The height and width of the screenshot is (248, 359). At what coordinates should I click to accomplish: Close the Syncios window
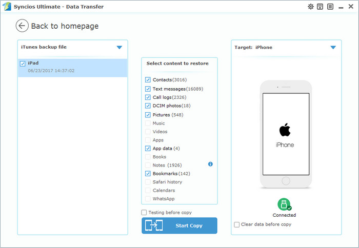(351, 7)
